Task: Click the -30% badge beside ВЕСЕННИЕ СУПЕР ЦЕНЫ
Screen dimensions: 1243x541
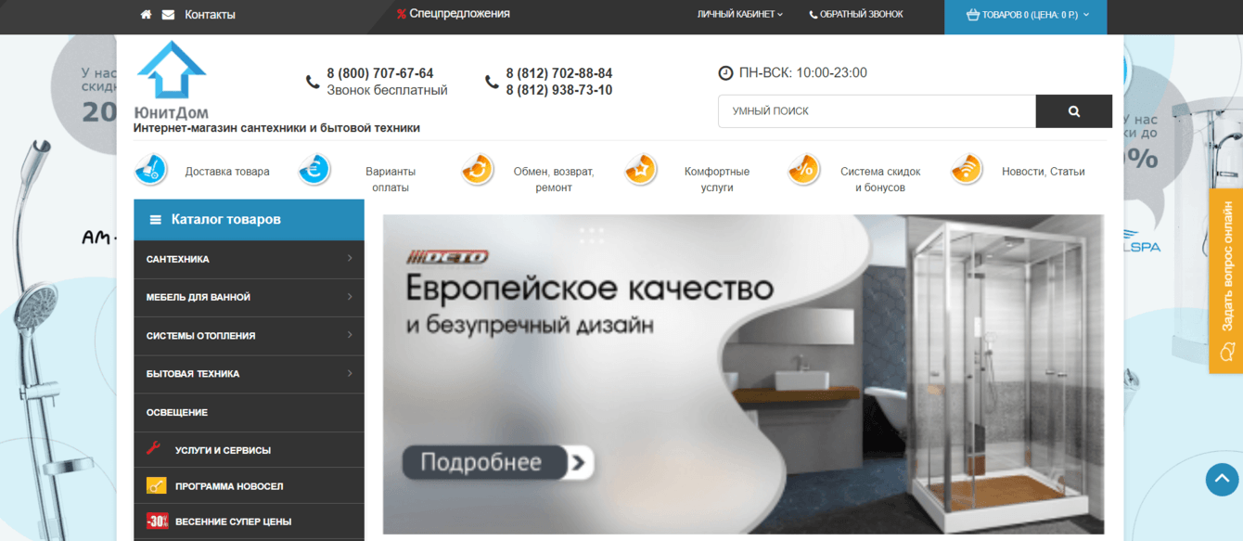Action: point(156,522)
